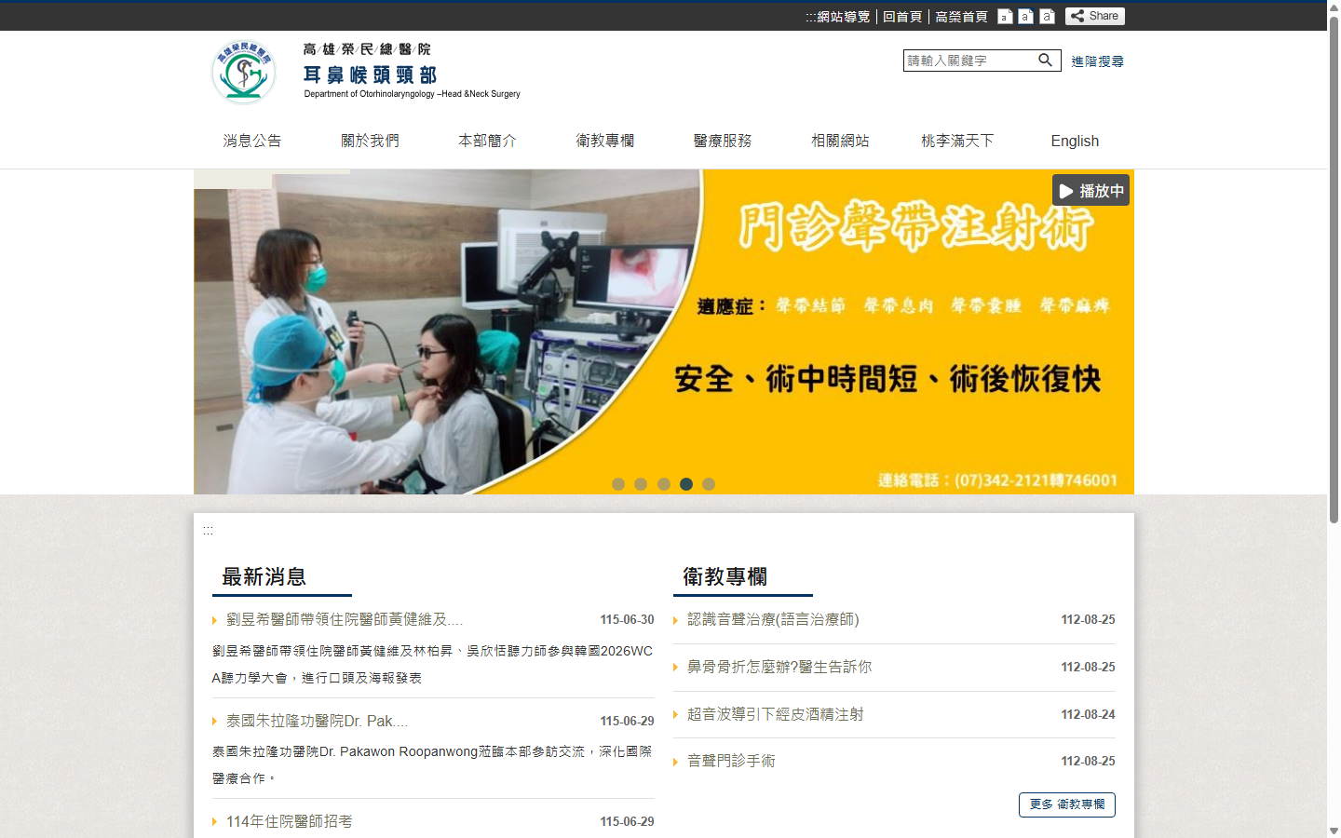Open news item 114年住院醫師招考

290,821
